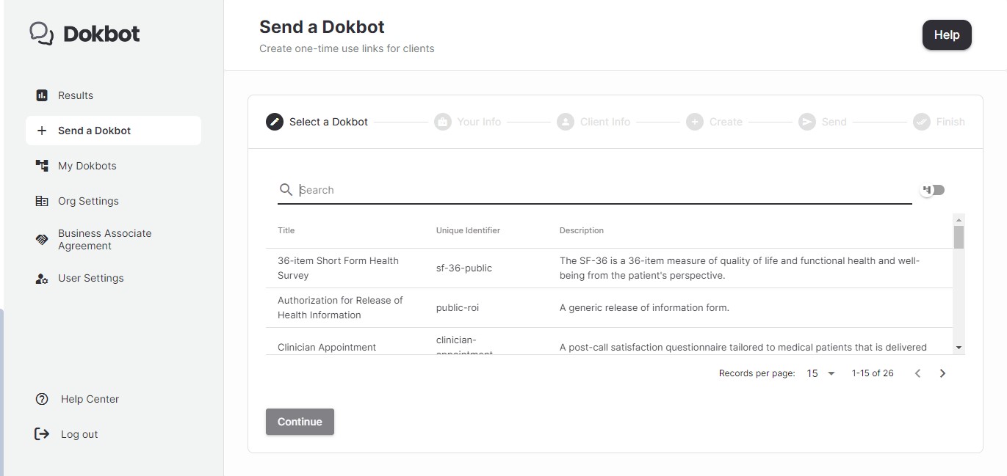Click the pencil icon for Select a Dokbot step
Viewport: 1007px width, 476px height.
275,122
